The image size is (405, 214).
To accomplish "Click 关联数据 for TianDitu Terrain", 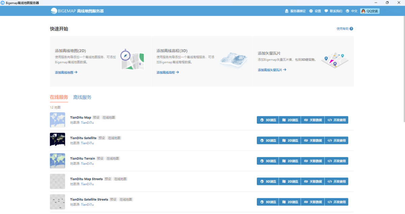I will point(313,161).
